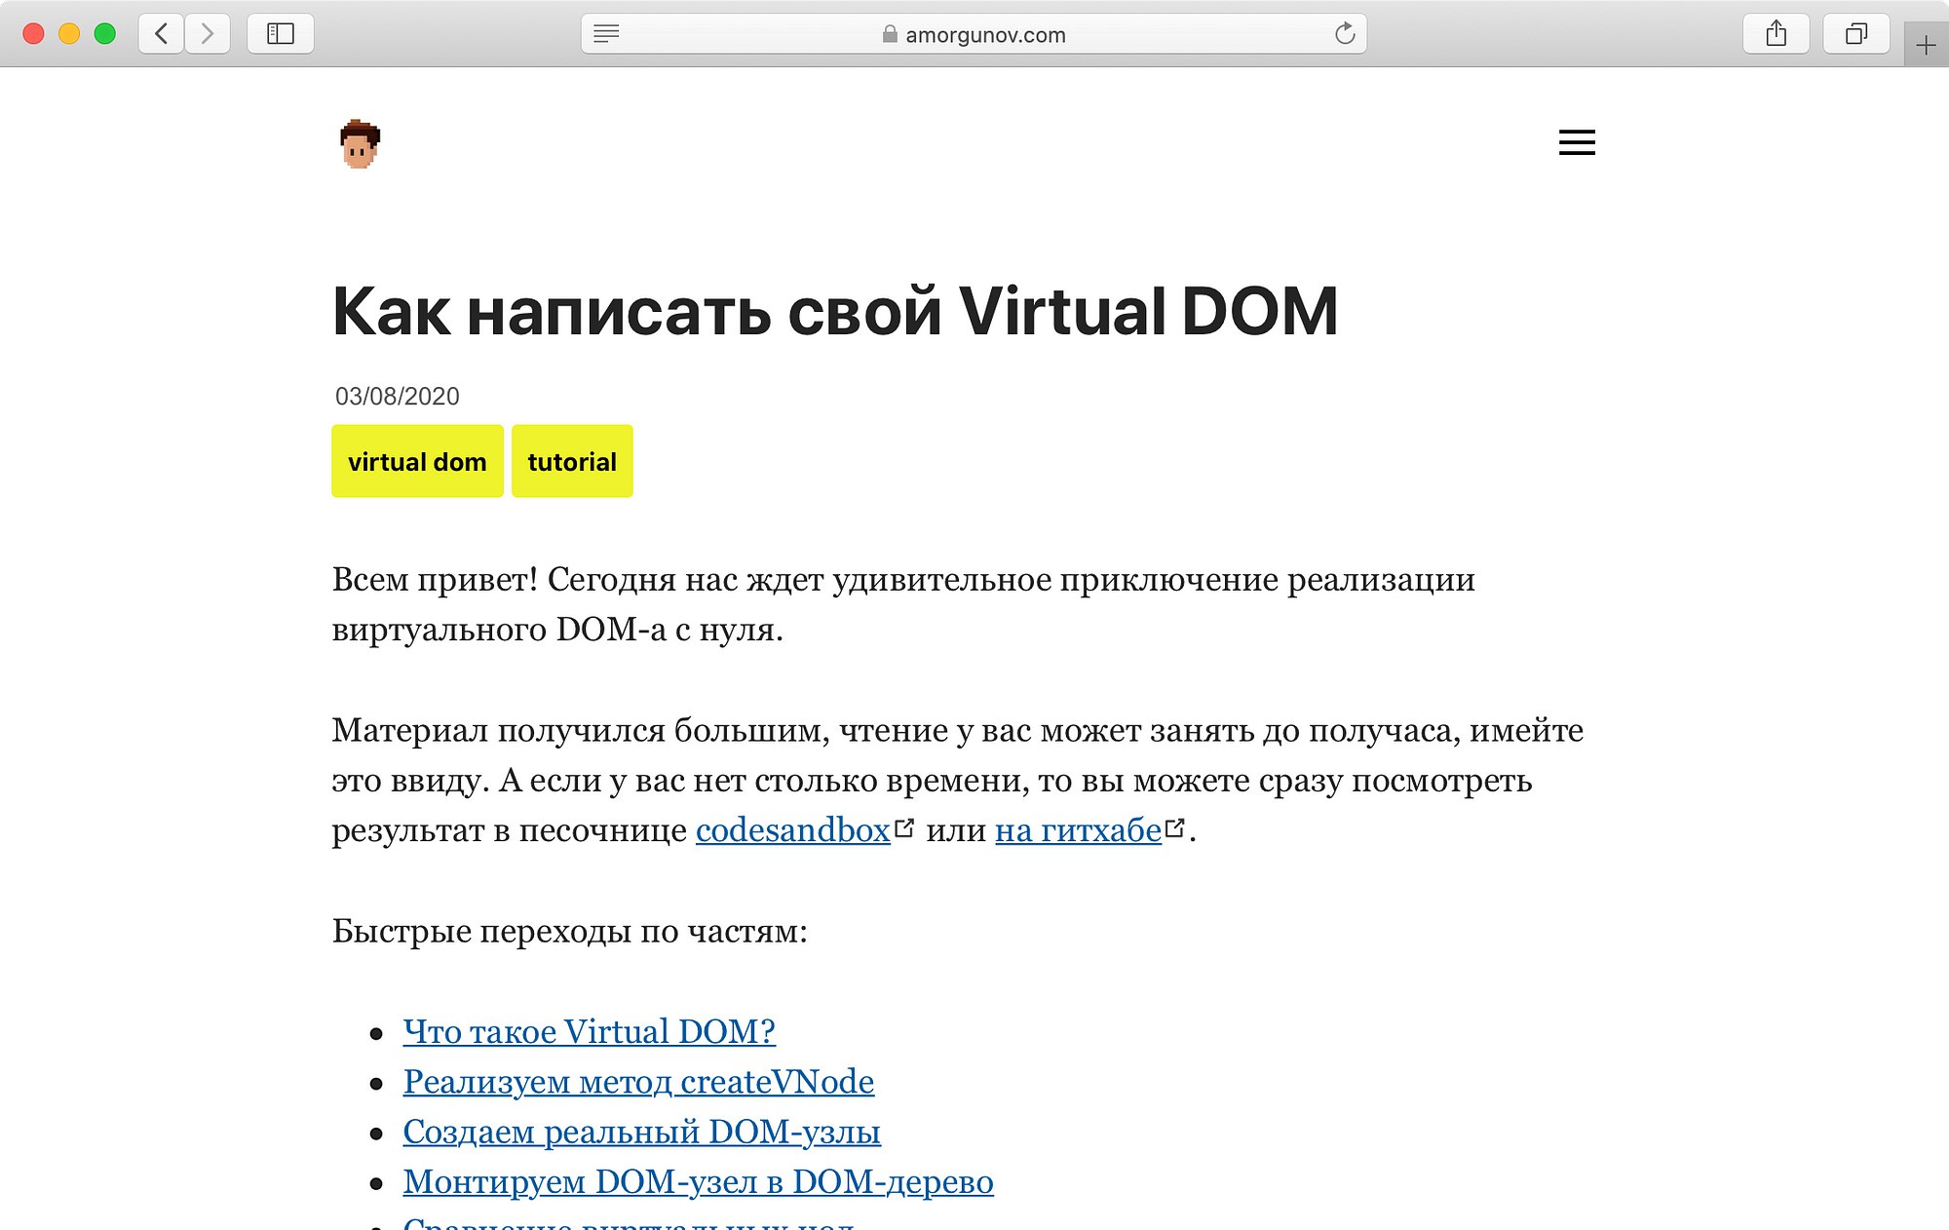This screenshot has width=1949, height=1230.
Task: Jump to "Создаем реальный DOM-узлы" section
Action: [x=641, y=1132]
